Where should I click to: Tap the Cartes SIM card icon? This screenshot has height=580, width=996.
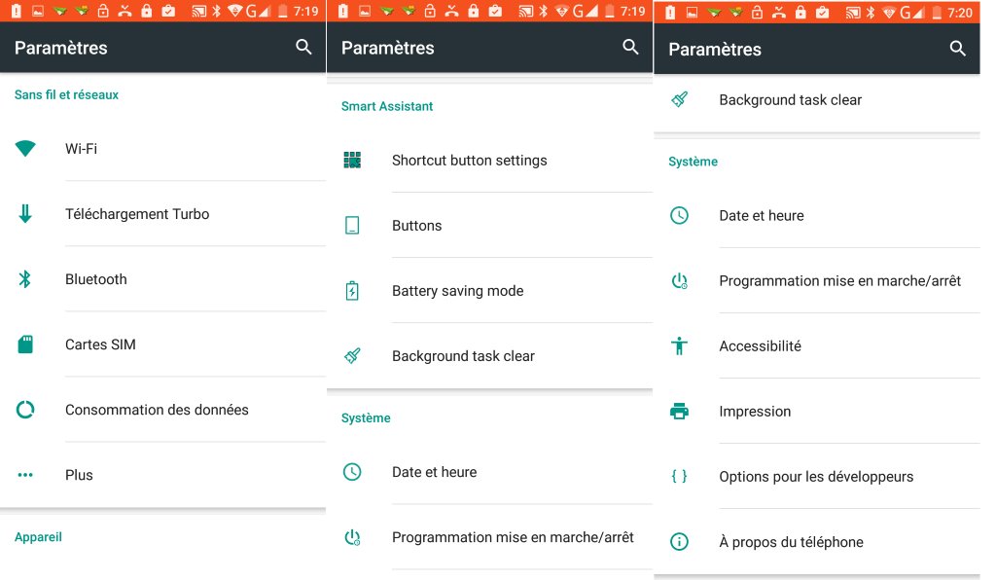tap(25, 344)
